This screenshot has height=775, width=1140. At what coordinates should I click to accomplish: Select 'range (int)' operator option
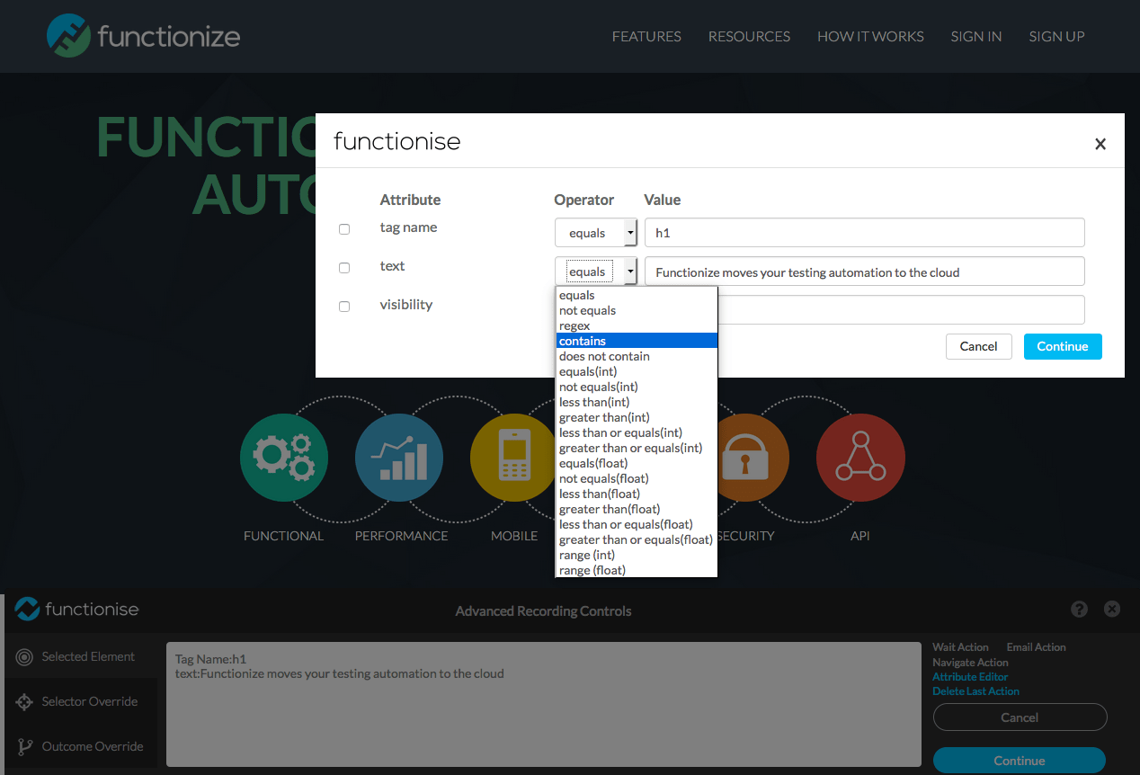637,555
